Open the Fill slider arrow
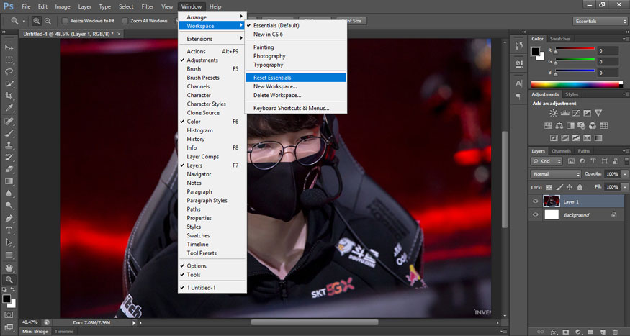Viewport: 630px width, 336px height. tap(624, 187)
